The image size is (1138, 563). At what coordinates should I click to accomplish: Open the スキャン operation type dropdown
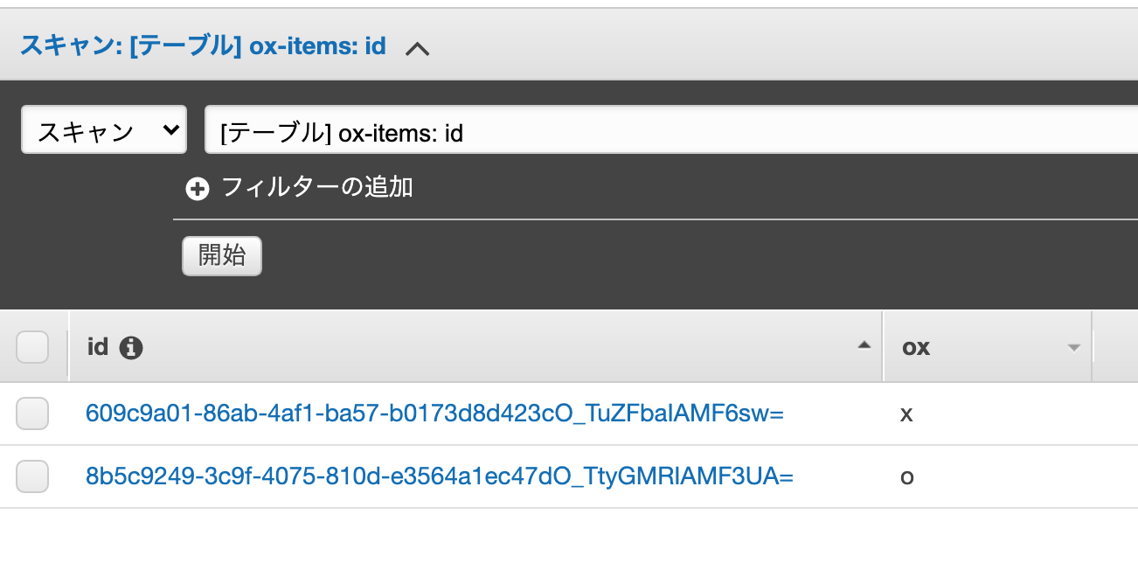104,129
